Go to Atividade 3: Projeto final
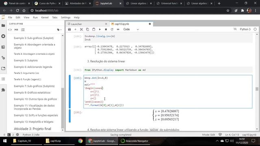 coord(32,129)
